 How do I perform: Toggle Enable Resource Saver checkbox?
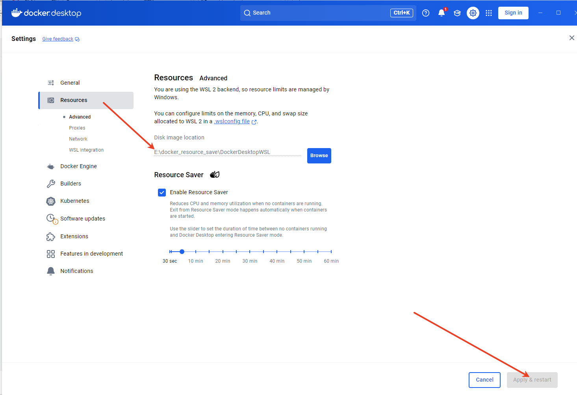(162, 193)
